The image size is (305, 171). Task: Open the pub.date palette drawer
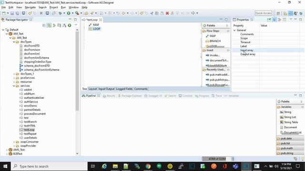(290, 138)
